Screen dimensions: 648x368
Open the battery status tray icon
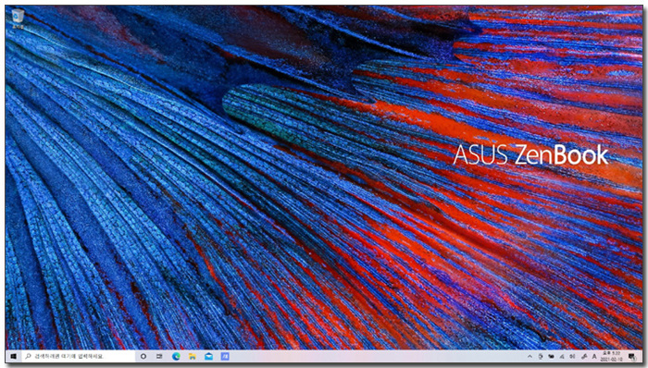tap(552, 356)
